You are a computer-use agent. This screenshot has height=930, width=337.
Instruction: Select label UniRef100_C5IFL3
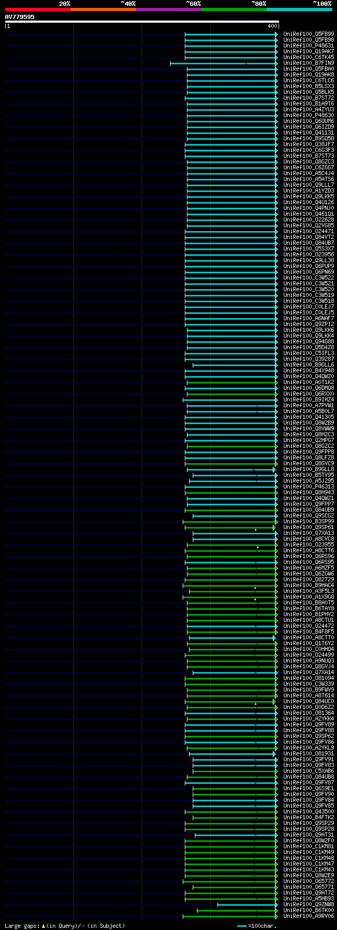pyautogui.click(x=309, y=353)
